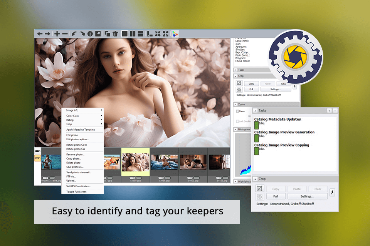The height and width of the screenshot is (246, 370).
Task: Open Color Class submenu
Action: click(82, 116)
